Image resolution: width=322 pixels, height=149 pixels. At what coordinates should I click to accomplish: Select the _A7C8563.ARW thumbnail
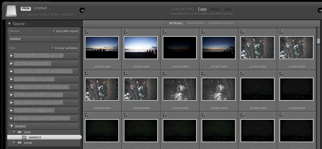(x=297, y=89)
